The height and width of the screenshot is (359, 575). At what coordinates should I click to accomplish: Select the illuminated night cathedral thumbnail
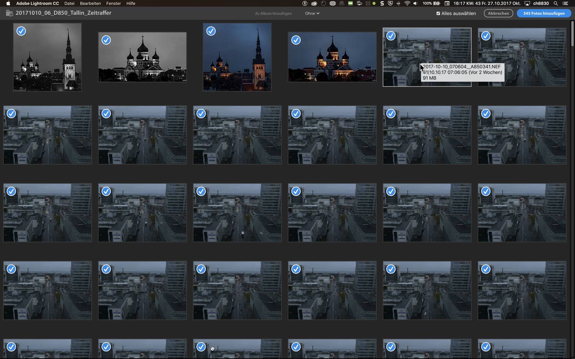pos(332,57)
